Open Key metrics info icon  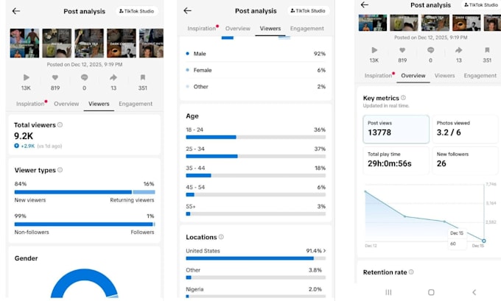pos(403,98)
